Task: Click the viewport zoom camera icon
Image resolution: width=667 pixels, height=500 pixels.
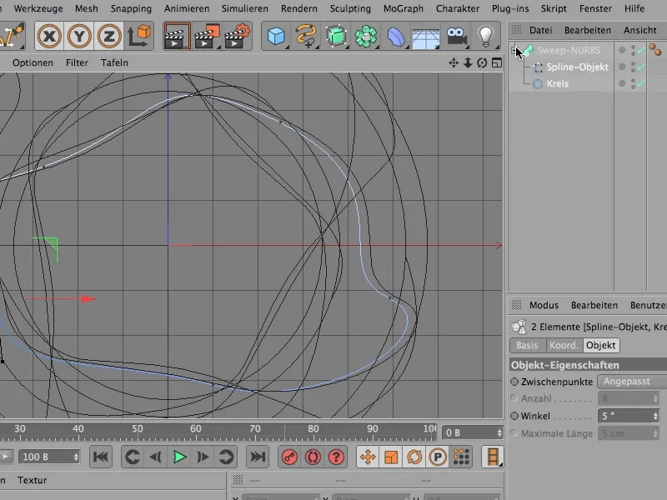Action: (468, 63)
